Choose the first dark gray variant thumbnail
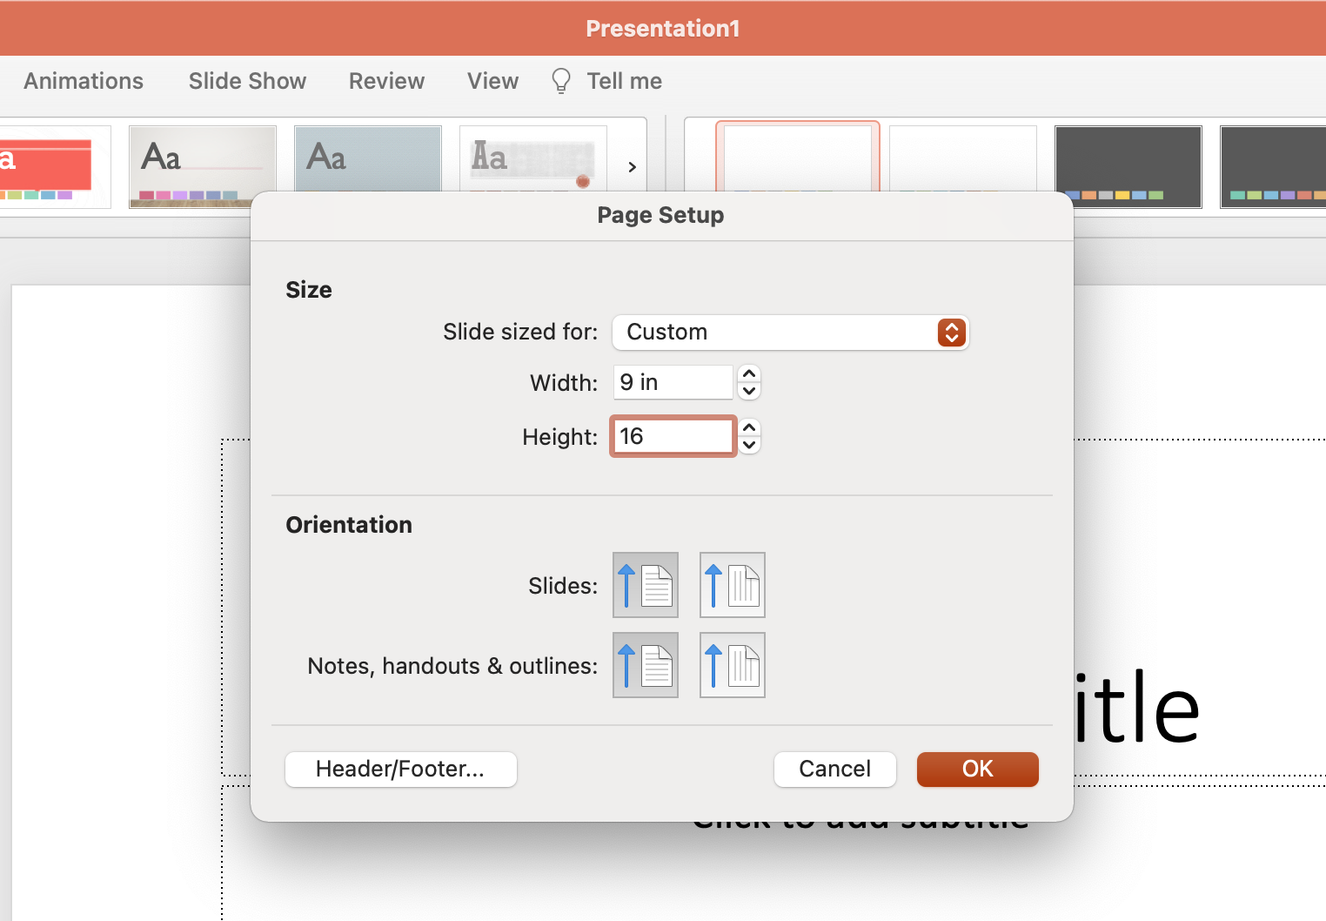The width and height of the screenshot is (1326, 921). [1128, 166]
